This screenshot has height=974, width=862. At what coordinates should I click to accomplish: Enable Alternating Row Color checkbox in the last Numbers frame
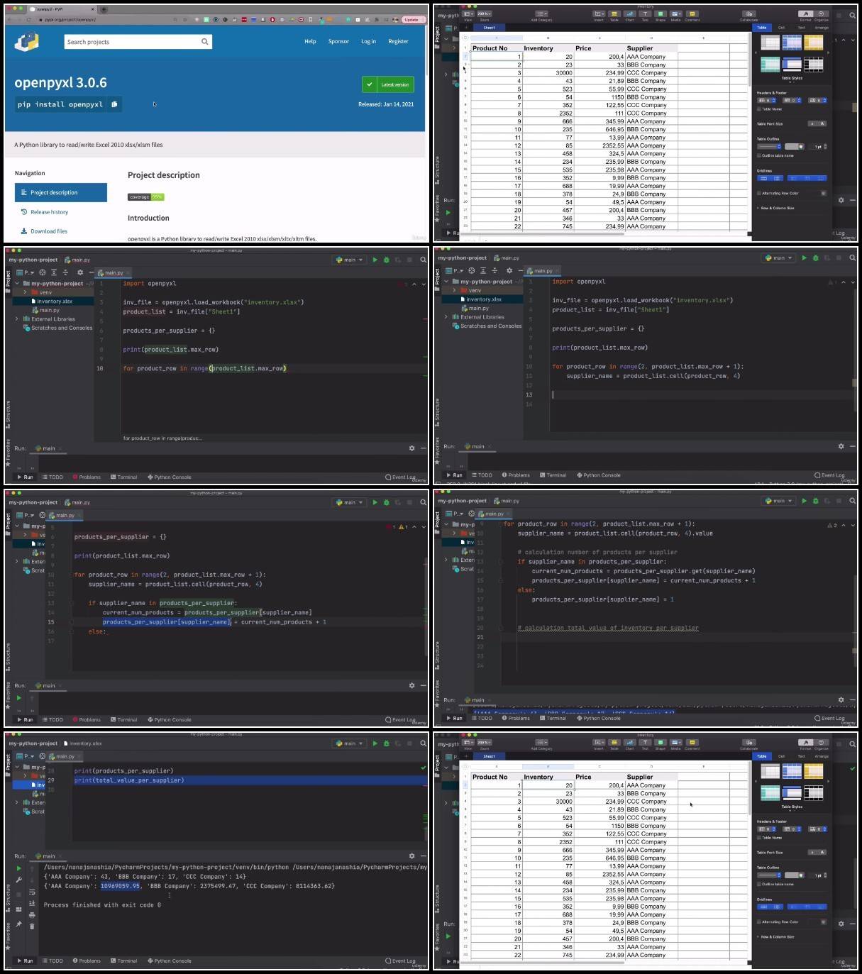coord(759,922)
